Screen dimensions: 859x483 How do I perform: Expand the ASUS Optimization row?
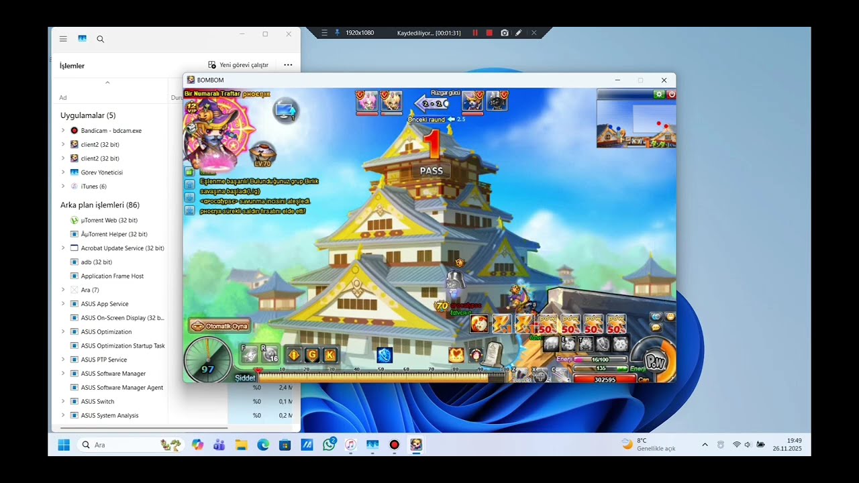tap(63, 332)
